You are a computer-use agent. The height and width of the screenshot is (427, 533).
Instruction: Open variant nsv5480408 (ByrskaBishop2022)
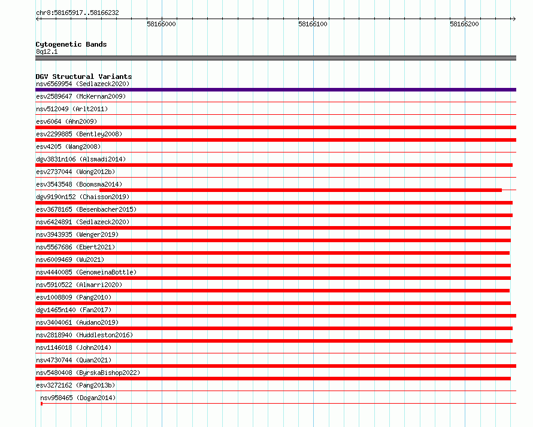[x=88, y=373]
